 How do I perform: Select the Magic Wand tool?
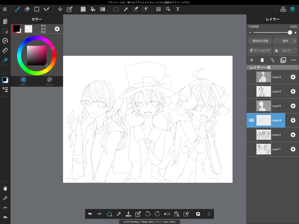[x=126, y=9]
